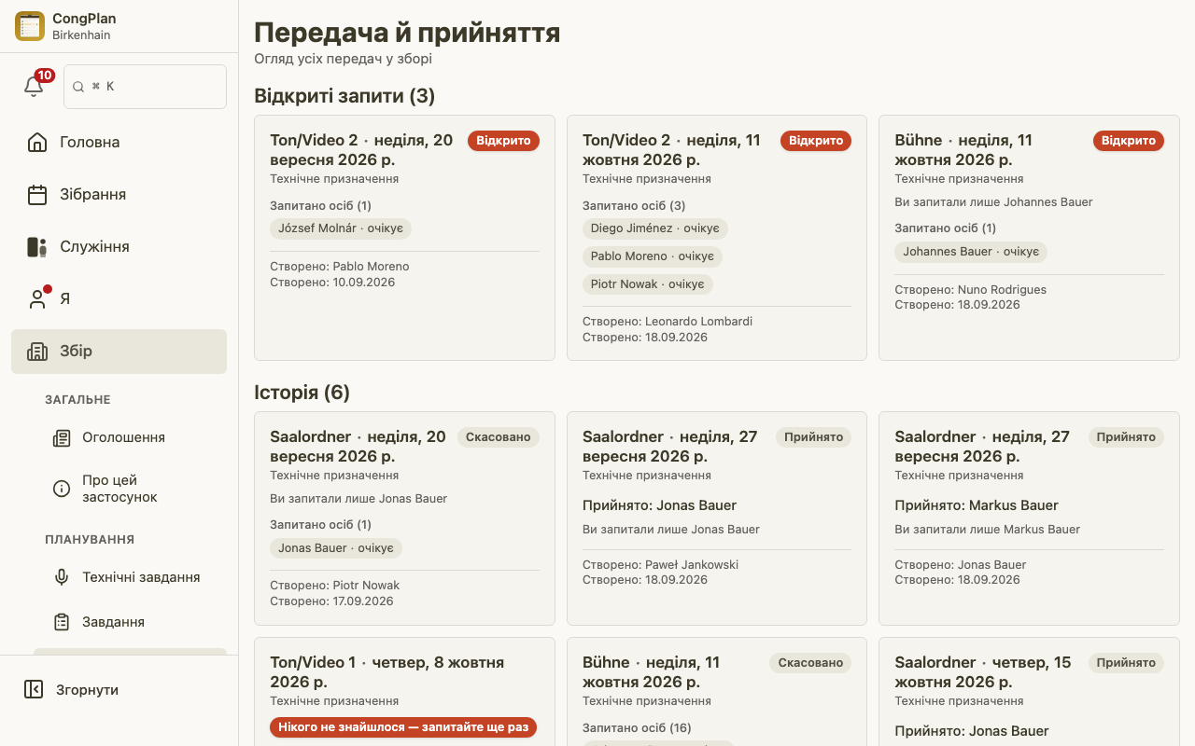The height and width of the screenshot is (746, 1195).
Task: Click 'Запитано осіб (16)' label
Action: [637, 728]
